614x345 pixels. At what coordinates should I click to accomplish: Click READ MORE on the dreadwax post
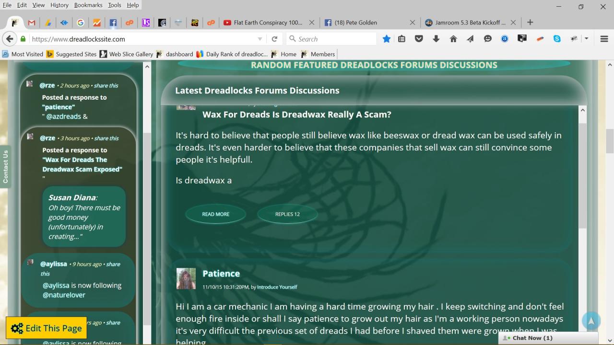coord(216,214)
